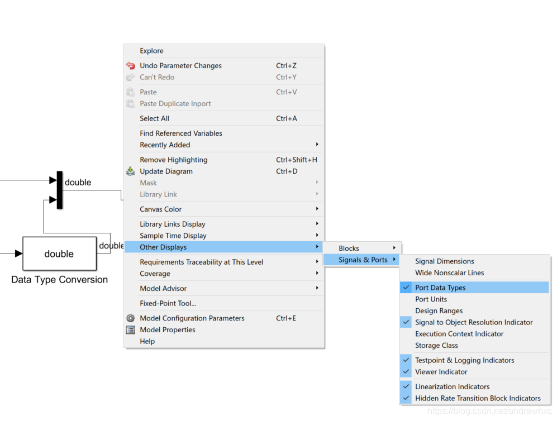Uncheck Port Data Types display option
557x421 pixels.
[474, 288]
